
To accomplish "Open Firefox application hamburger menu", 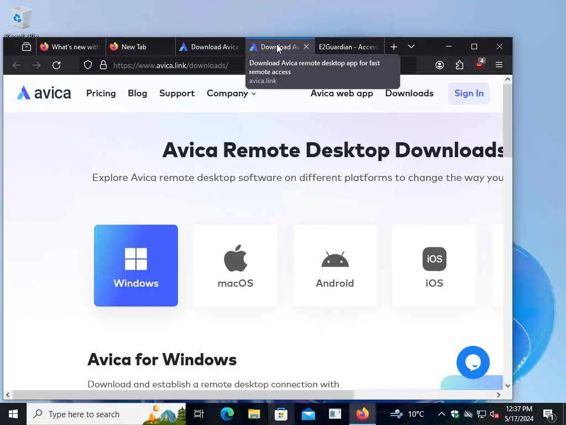I will click(x=499, y=65).
